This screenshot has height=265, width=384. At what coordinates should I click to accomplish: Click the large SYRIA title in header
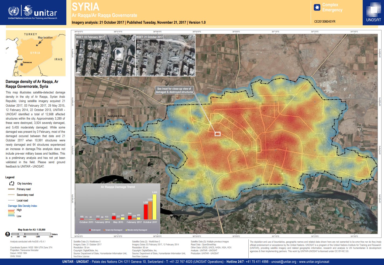85,6
